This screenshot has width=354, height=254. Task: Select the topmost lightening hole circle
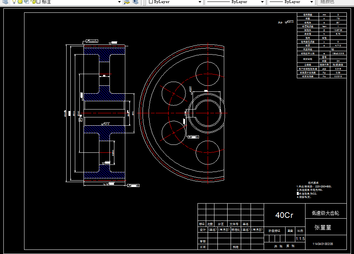click(x=208, y=74)
